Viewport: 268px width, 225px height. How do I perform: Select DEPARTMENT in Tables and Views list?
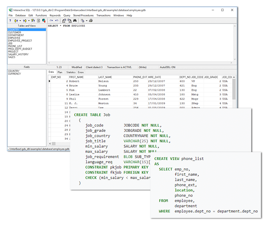[16, 35]
